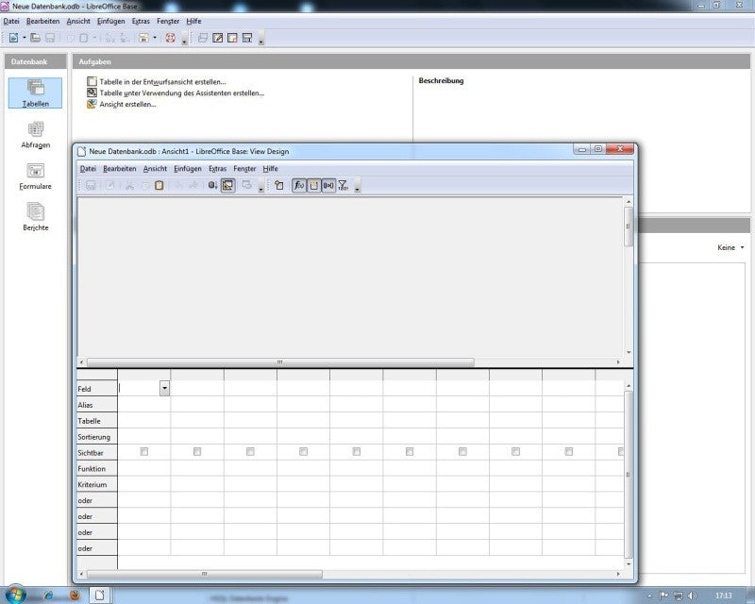Screen dimensions: 755x604
Task: Open the Extras menu in main window
Action: pos(141,21)
